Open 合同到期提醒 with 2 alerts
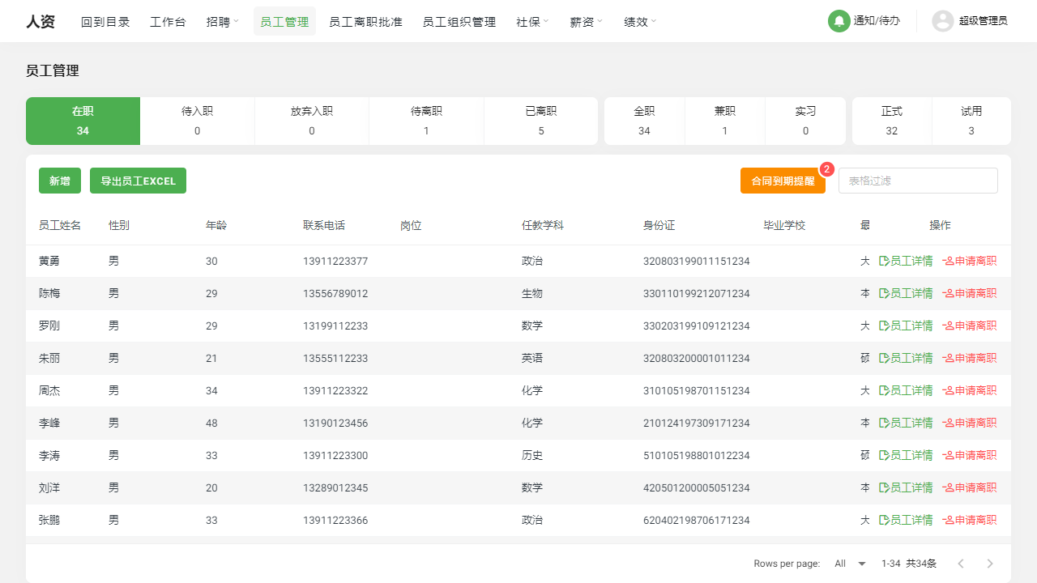 [783, 181]
